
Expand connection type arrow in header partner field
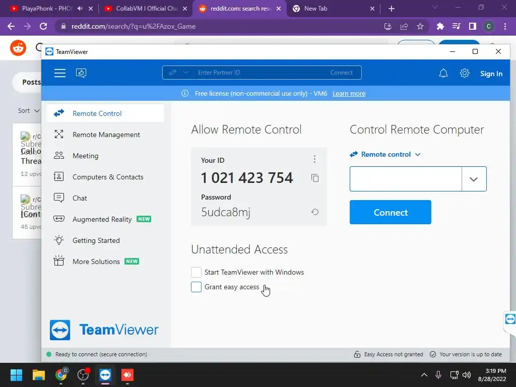tap(185, 73)
